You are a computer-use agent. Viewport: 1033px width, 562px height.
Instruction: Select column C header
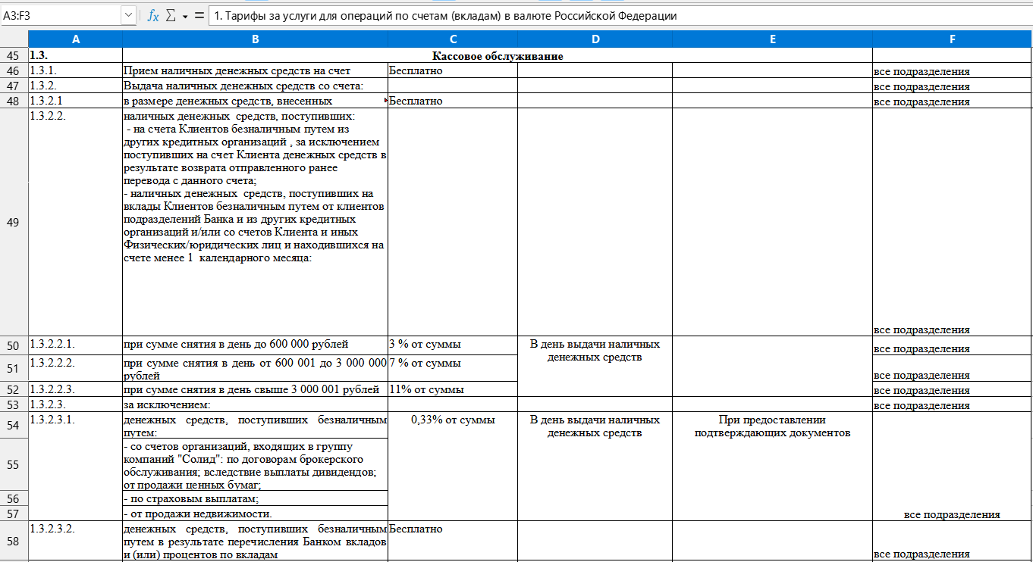[453, 39]
